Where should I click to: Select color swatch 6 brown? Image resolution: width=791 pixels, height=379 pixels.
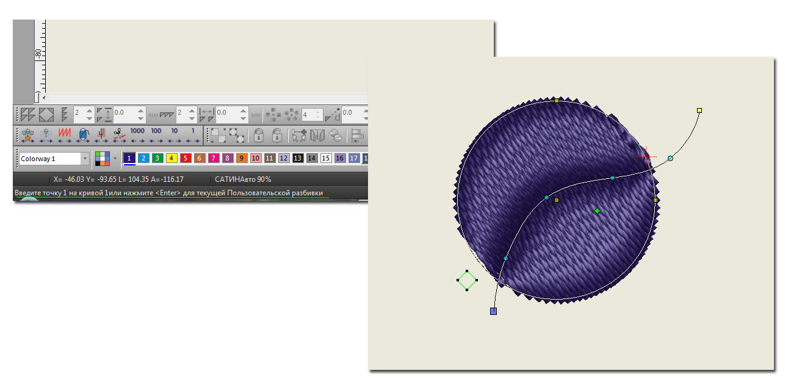pos(200,158)
